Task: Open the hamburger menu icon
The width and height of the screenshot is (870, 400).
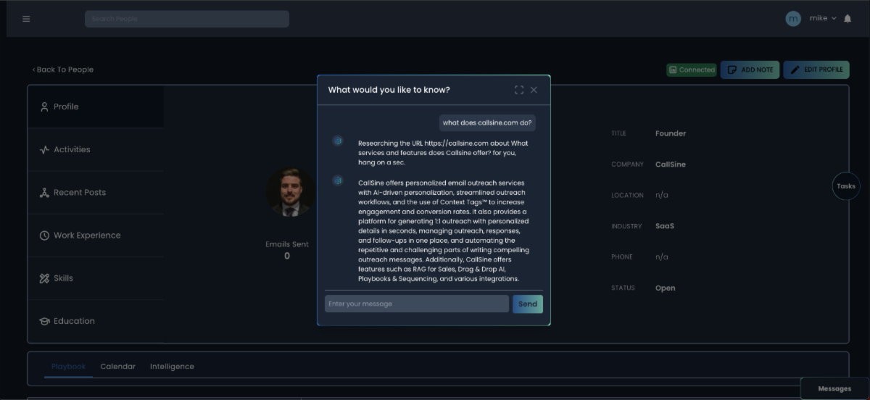Action: (x=26, y=19)
